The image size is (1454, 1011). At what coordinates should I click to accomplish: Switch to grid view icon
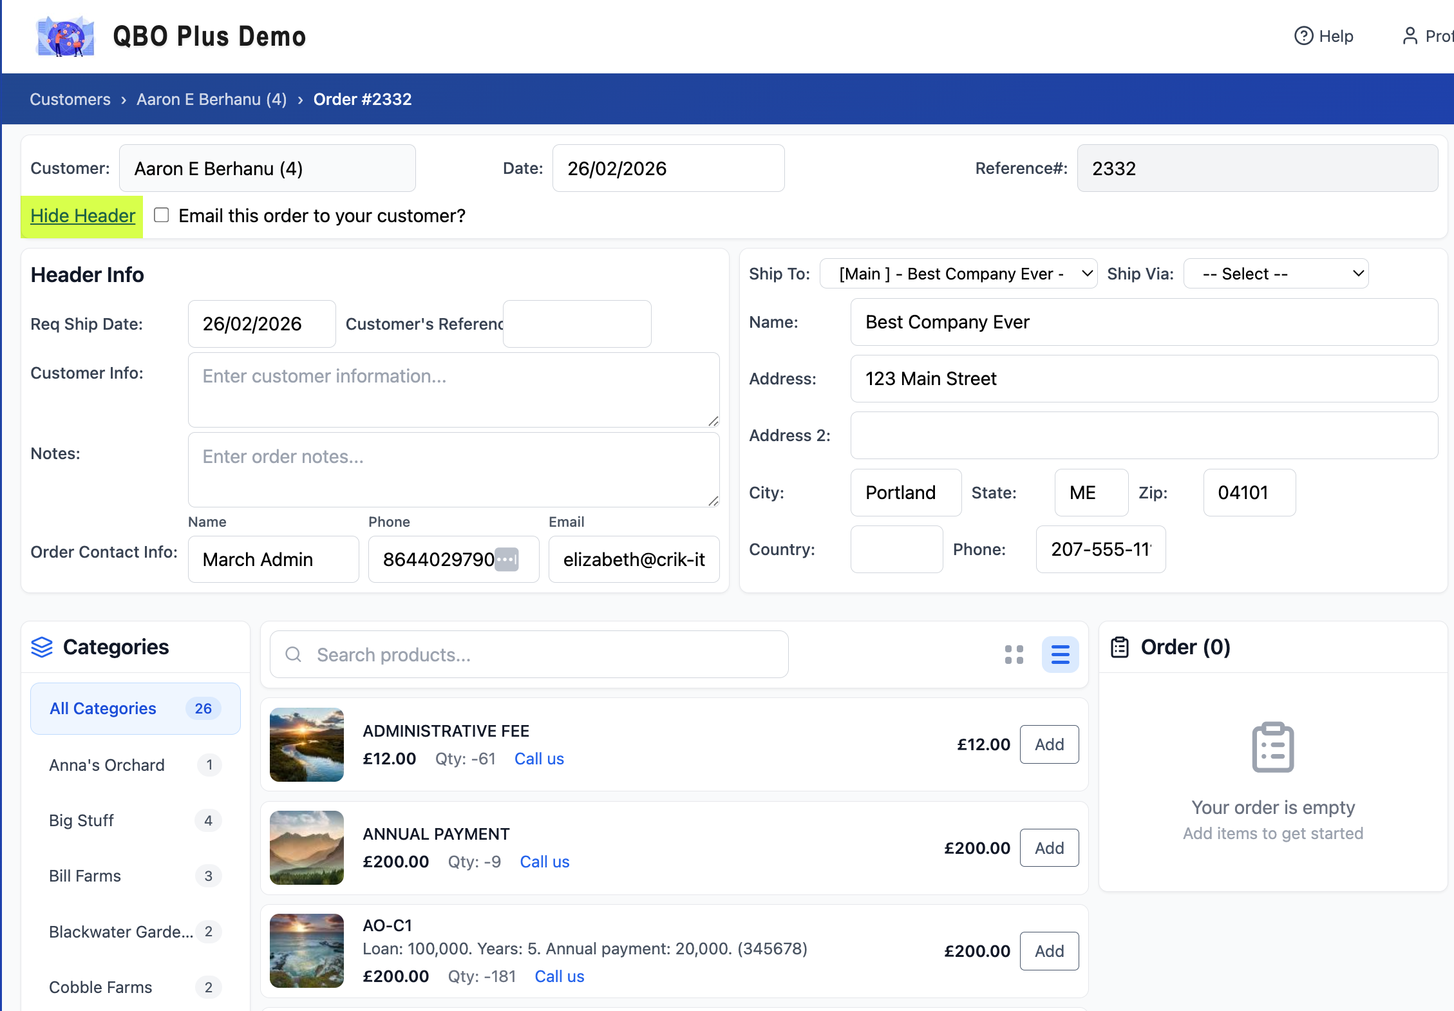tap(1014, 655)
